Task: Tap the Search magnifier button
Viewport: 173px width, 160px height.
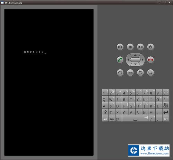Action: (x=150, y=73)
